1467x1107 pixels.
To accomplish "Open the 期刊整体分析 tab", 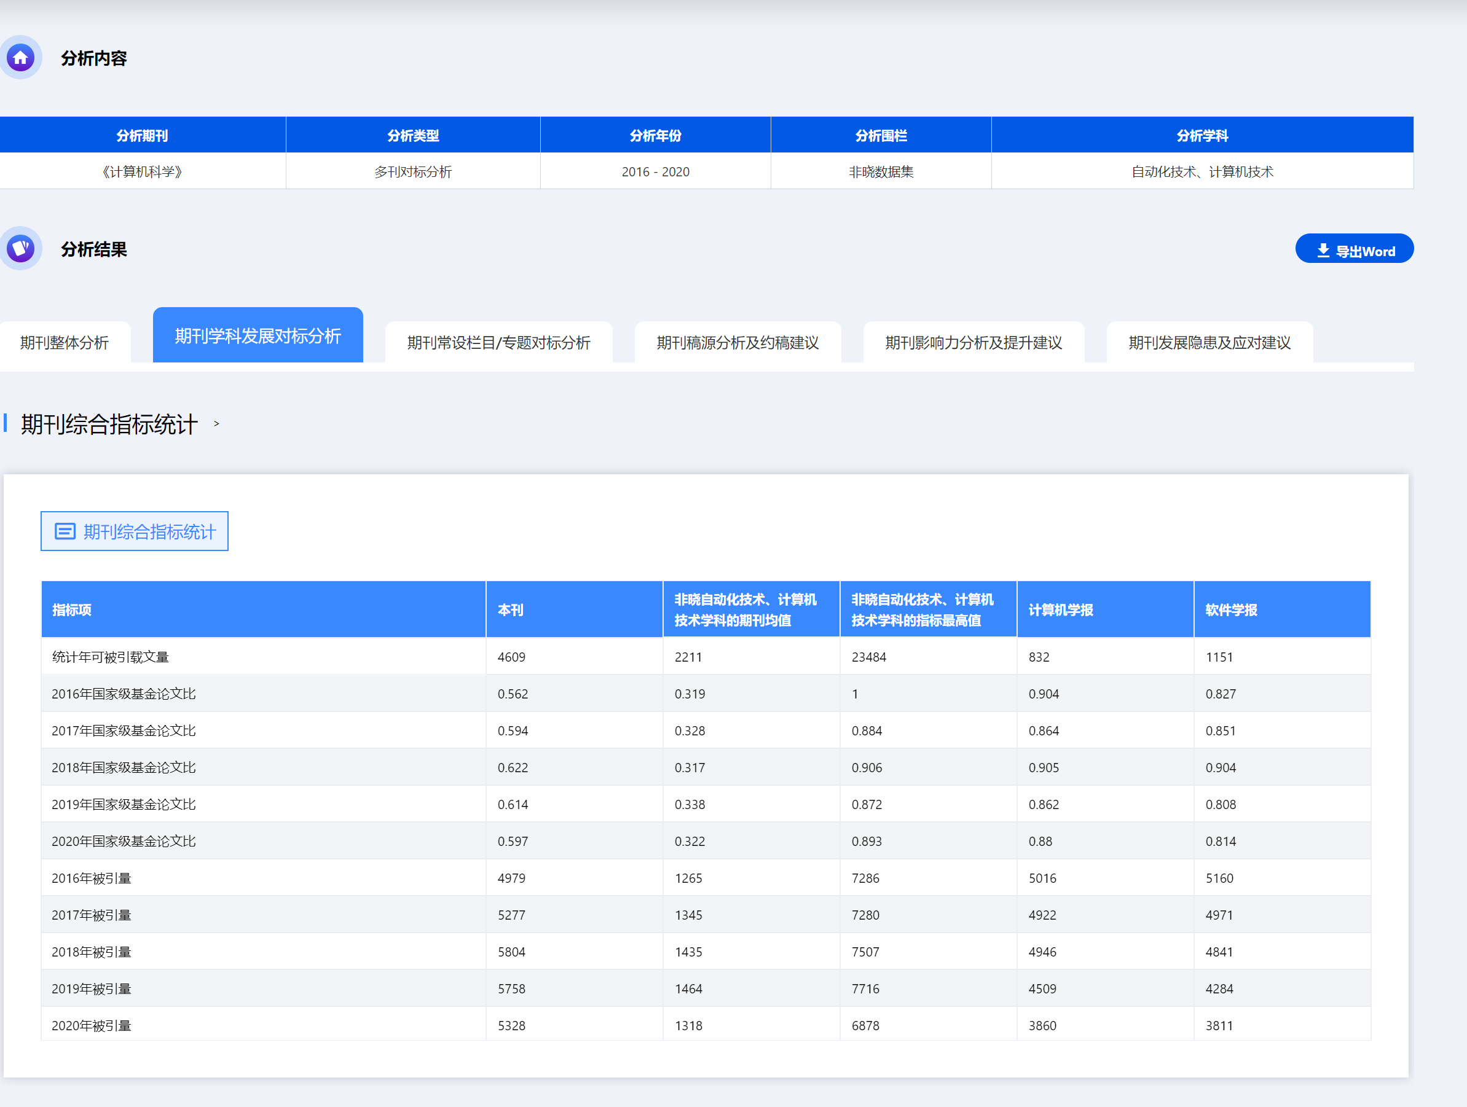I will coord(65,342).
